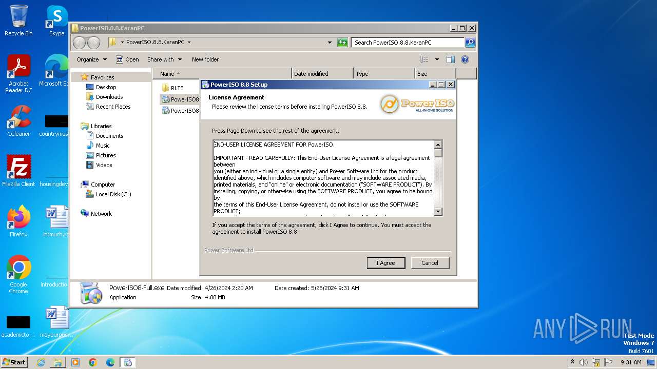Click inside the license agreement text area

pyautogui.click(x=323, y=178)
